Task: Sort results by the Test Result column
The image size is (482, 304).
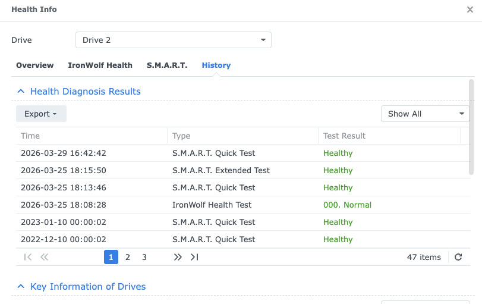Action: [x=389, y=136]
